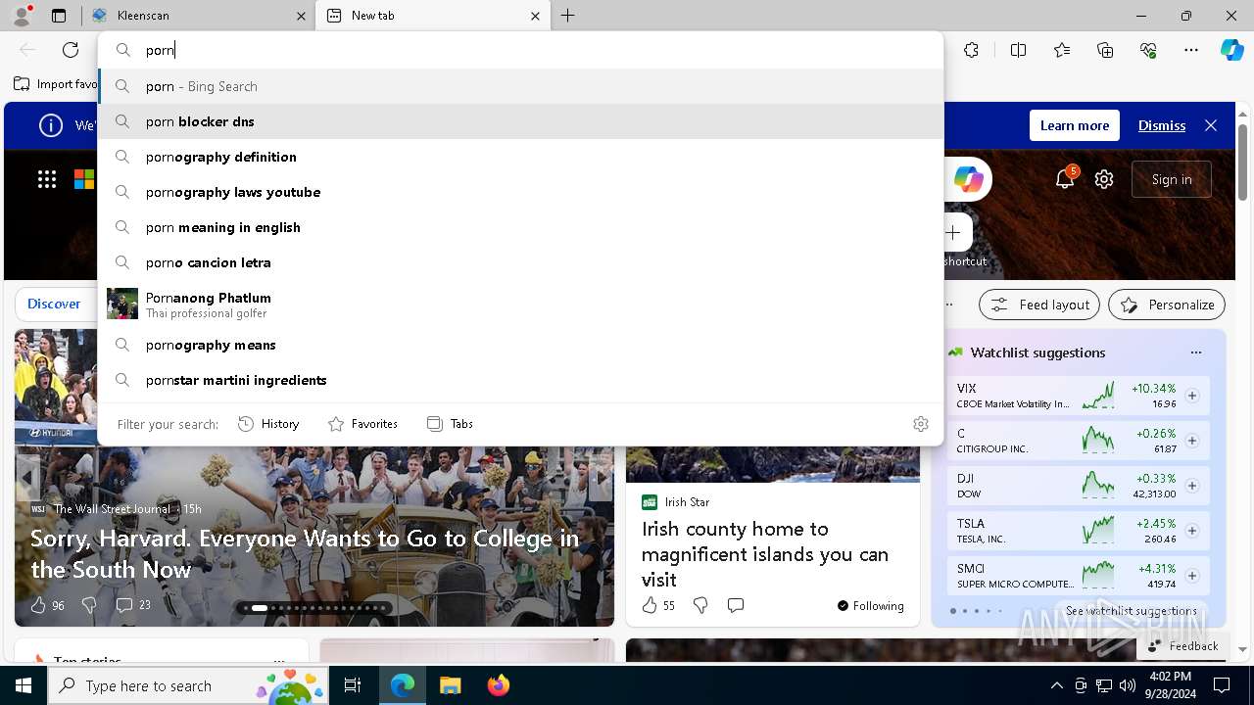Pick 'porno cancion letra' suggestion

tap(520, 262)
